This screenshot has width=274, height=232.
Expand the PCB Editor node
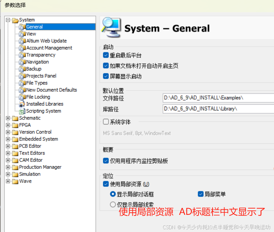[x=8, y=146]
